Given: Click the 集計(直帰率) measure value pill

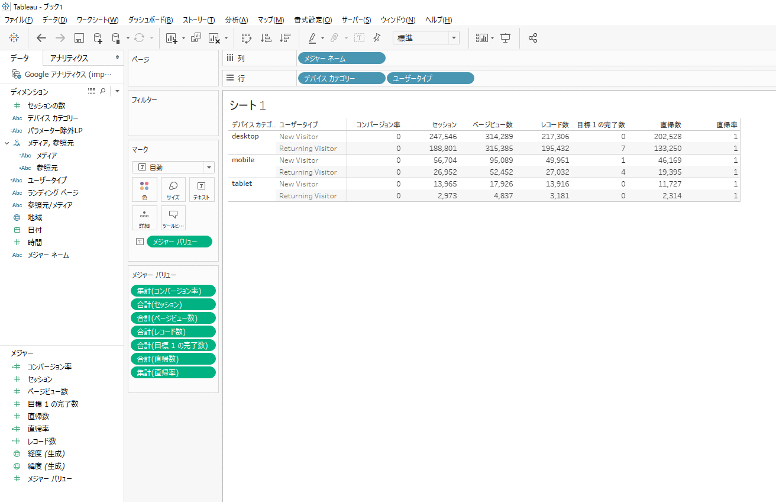Looking at the screenshot, I should coord(173,372).
